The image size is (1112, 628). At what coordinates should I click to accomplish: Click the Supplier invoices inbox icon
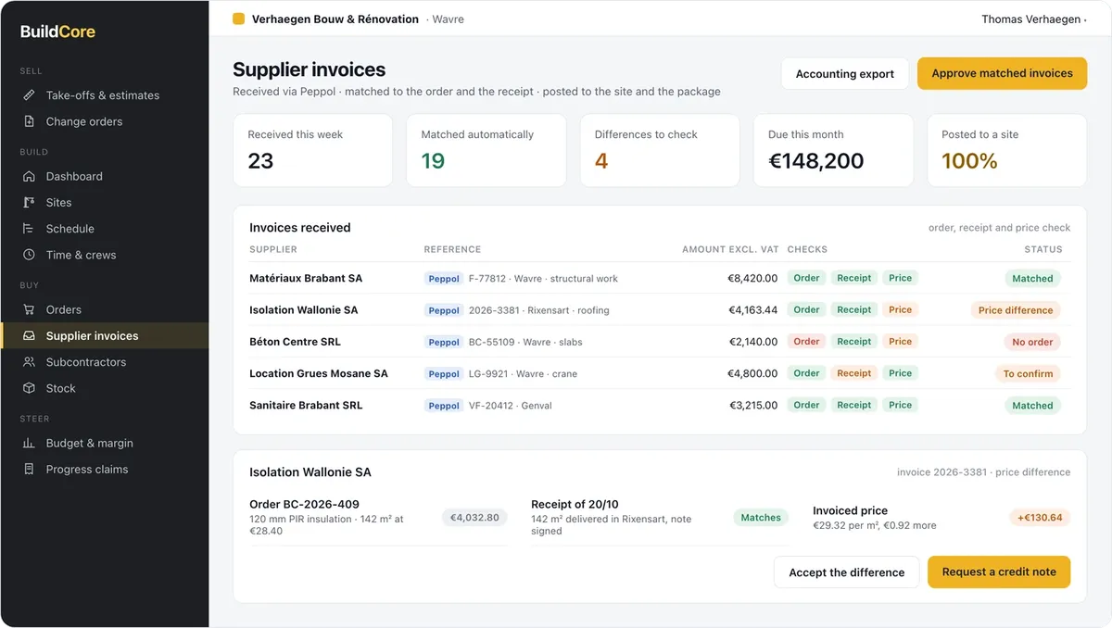coord(29,336)
